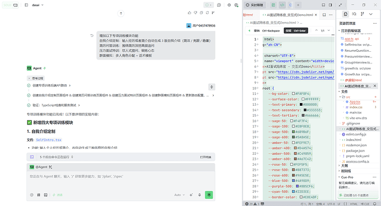Click the thumbs-up icon above the chat
Screen dimensions: 381x206
pyautogui.click(x=189, y=13)
